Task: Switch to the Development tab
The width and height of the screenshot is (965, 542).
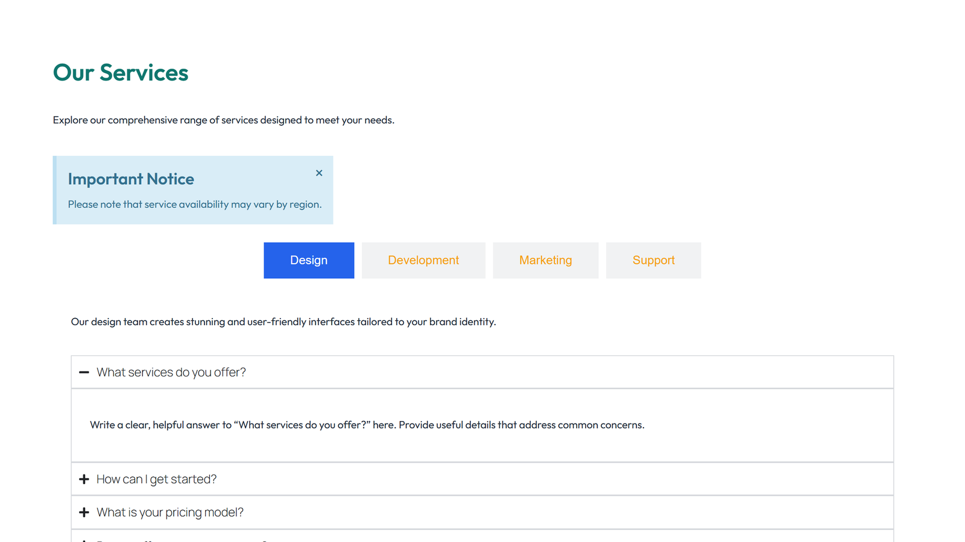Action: (423, 260)
